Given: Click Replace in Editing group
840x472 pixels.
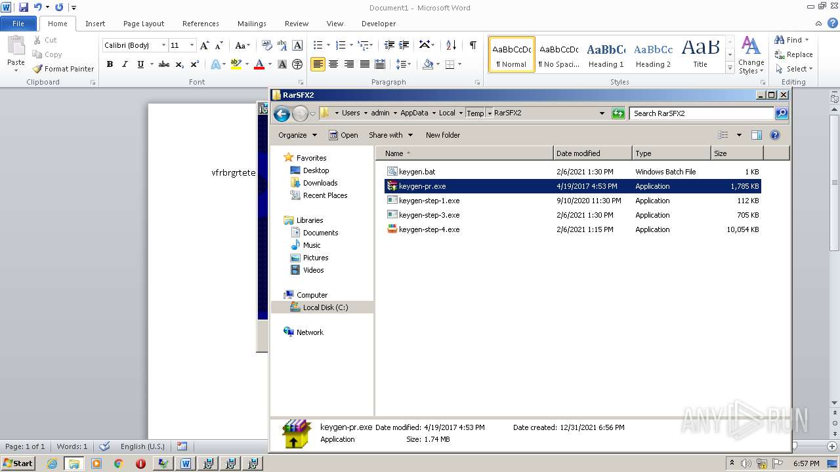Looking at the screenshot, I should tap(794, 54).
